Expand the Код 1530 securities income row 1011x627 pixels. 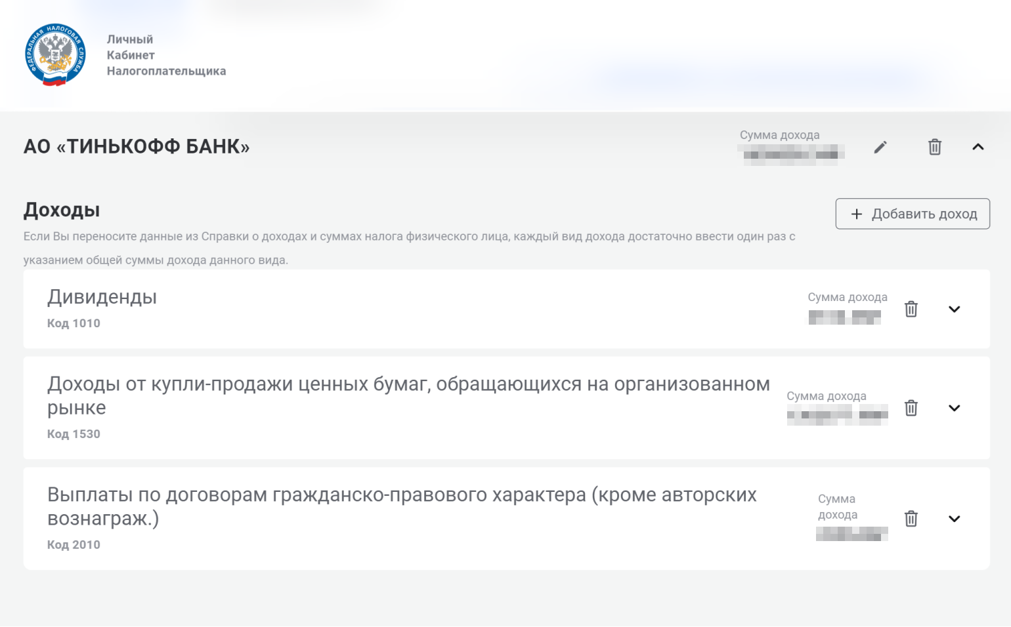pos(955,408)
